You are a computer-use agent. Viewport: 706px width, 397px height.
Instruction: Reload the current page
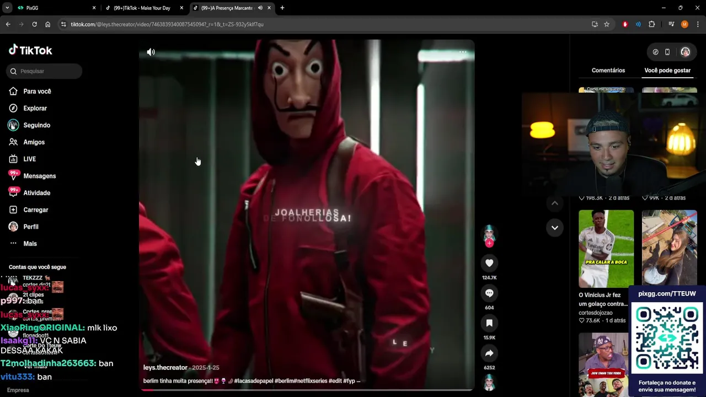(34, 24)
